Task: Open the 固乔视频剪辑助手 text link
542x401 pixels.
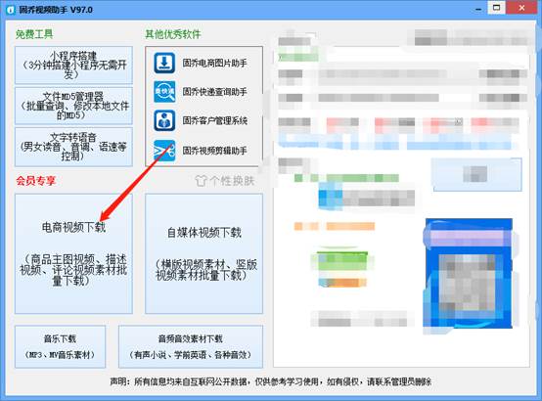Action: click(214, 151)
